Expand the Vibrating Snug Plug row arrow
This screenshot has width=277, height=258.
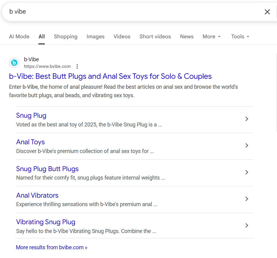247,225
